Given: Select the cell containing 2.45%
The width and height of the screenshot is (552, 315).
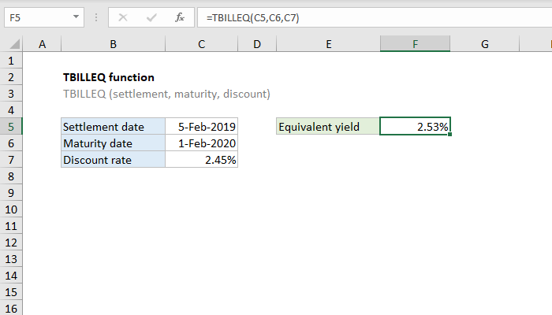Looking at the screenshot, I should pos(201,160).
